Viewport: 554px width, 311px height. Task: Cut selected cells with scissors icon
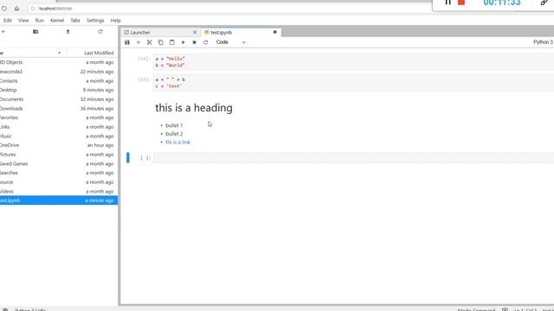coord(150,42)
